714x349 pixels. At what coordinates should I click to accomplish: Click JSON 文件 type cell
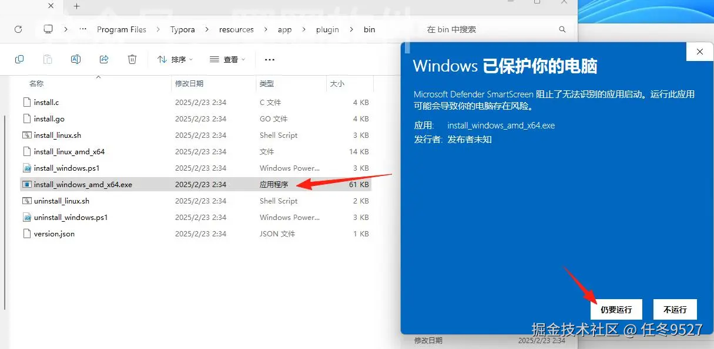pyautogui.click(x=277, y=233)
